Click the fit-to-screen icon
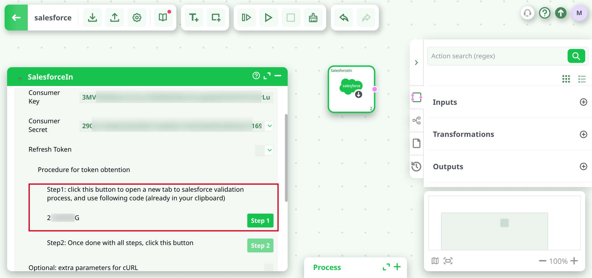 448,261
